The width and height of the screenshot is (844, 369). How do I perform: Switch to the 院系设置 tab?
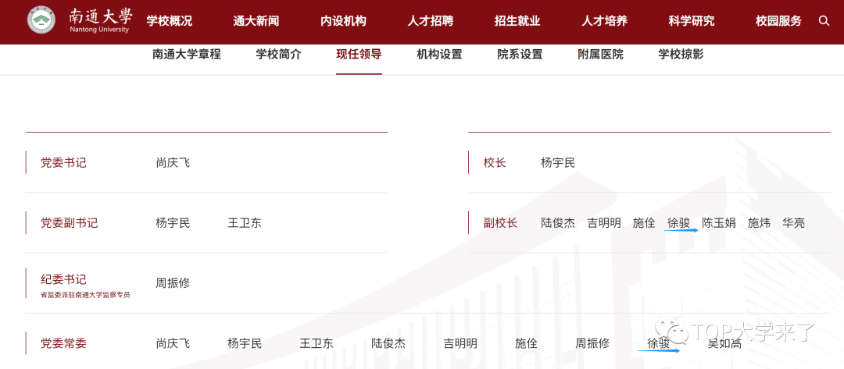click(520, 55)
